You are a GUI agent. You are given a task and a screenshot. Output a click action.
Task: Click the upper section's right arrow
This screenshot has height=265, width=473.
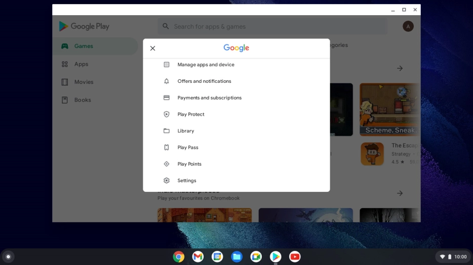coord(400,69)
